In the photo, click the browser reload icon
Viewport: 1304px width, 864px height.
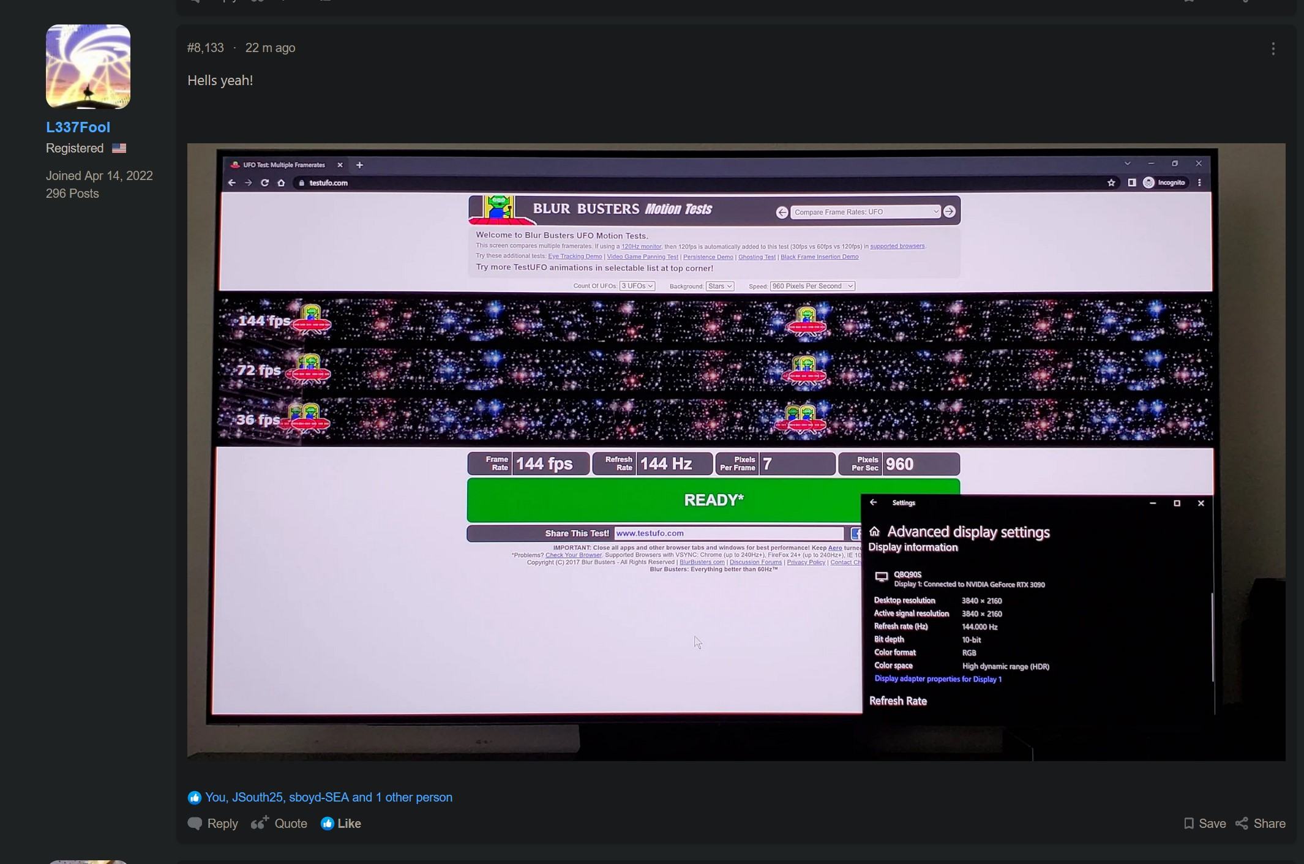click(264, 182)
